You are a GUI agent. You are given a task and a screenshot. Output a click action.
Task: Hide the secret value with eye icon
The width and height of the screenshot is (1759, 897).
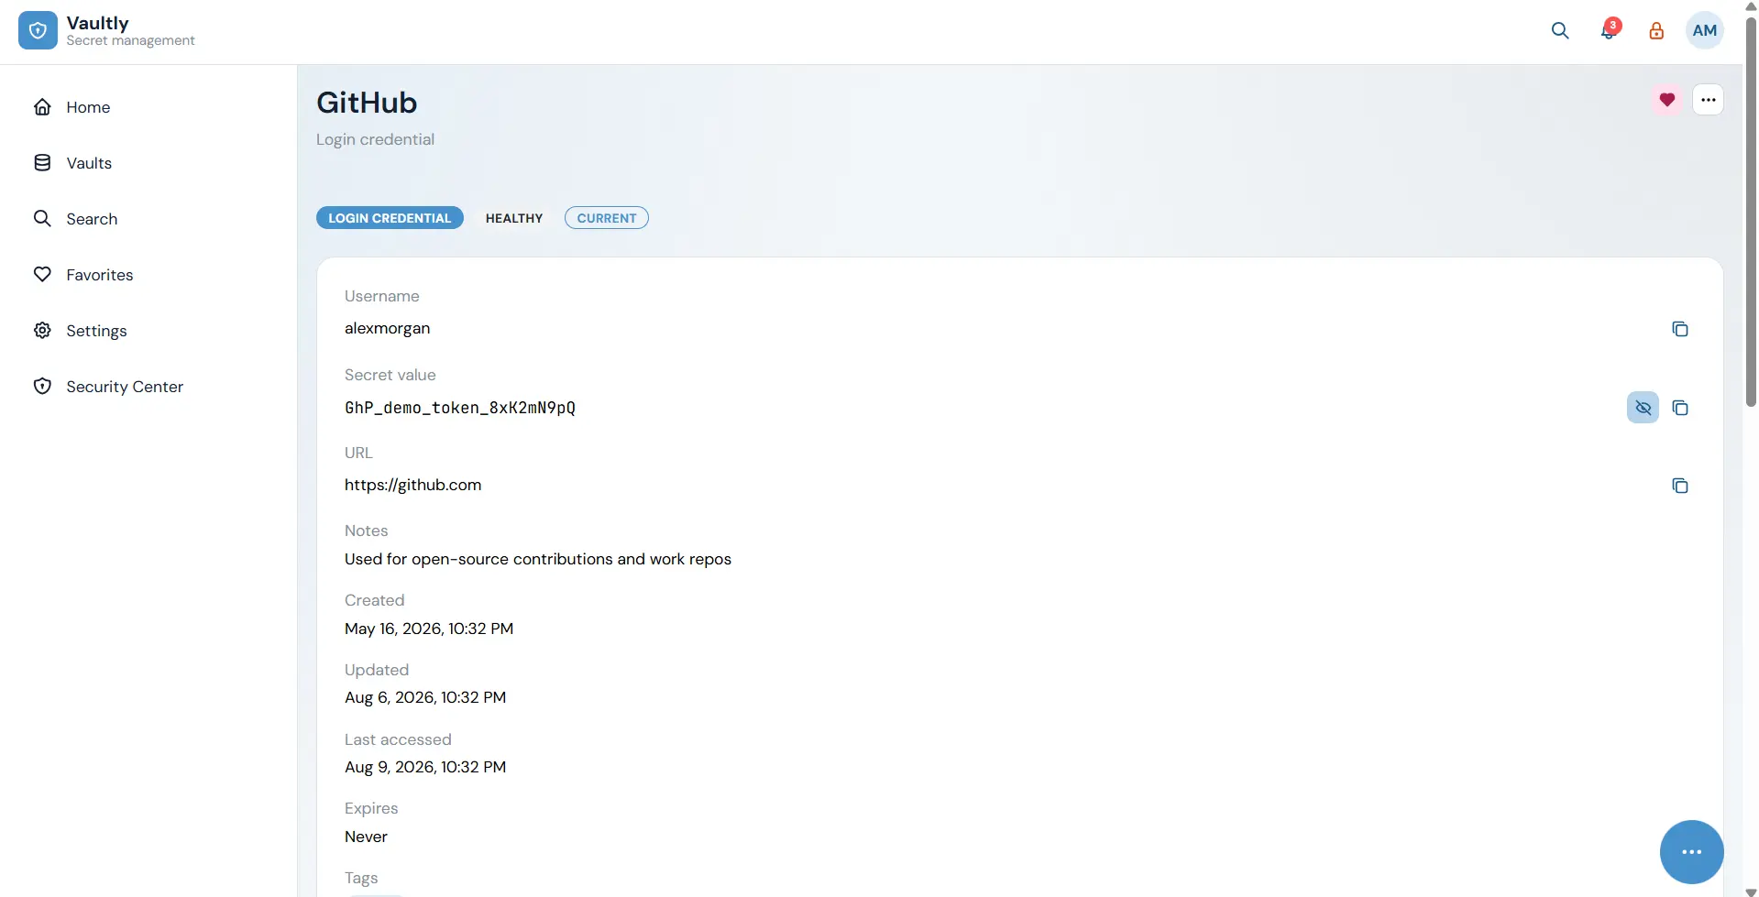1644,408
